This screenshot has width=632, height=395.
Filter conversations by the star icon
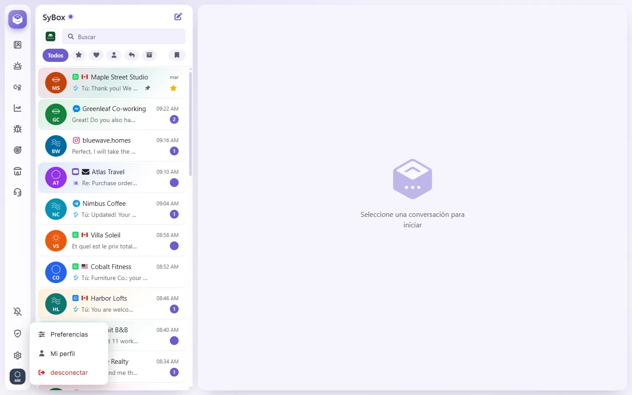coord(79,55)
